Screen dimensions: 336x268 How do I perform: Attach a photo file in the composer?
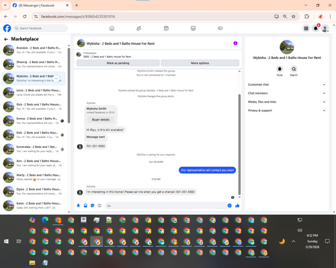click(x=85, y=206)
